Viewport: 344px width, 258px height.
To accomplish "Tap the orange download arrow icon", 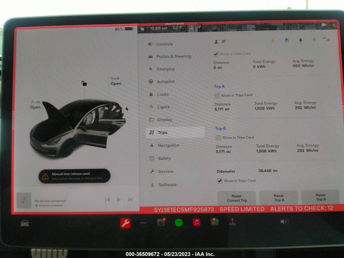I will pyautogui.click(x=273, y=40).
